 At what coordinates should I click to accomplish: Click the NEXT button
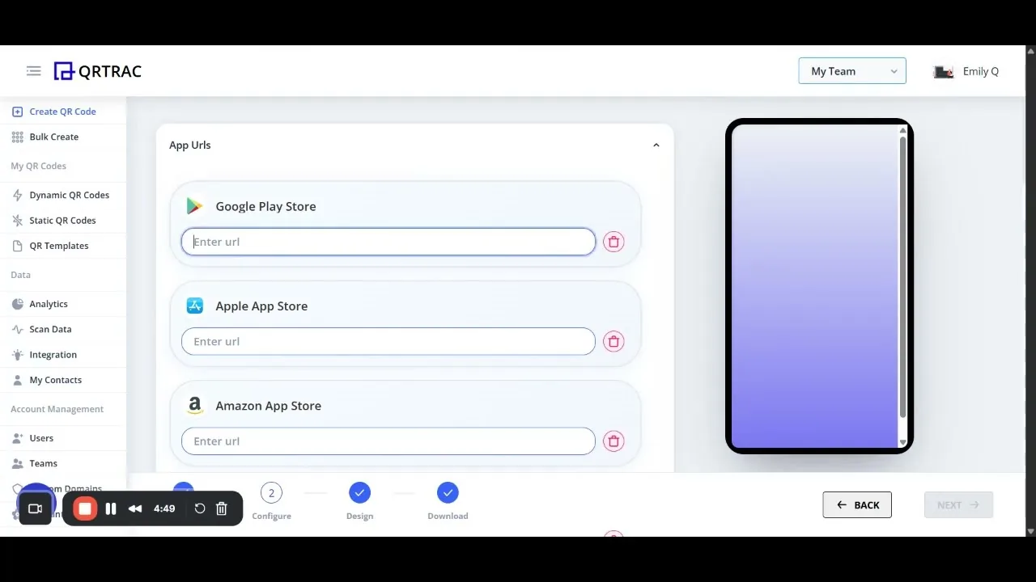point(958,505)
